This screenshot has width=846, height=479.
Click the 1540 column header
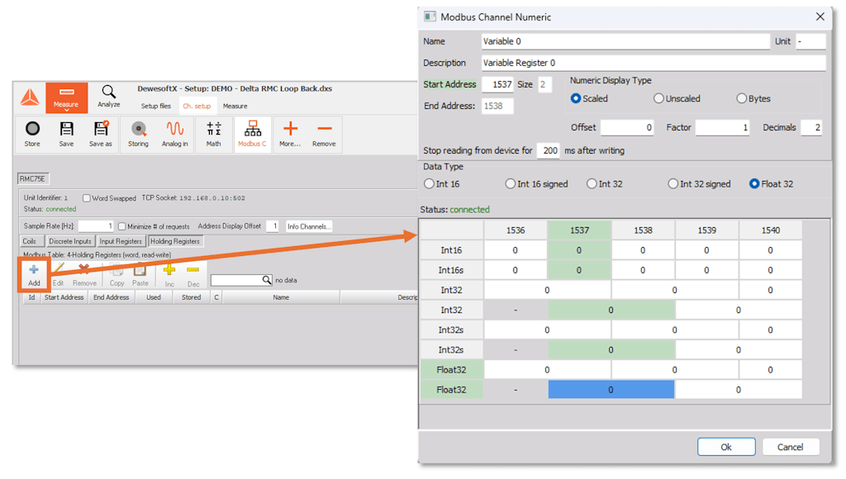pos(771,230)
